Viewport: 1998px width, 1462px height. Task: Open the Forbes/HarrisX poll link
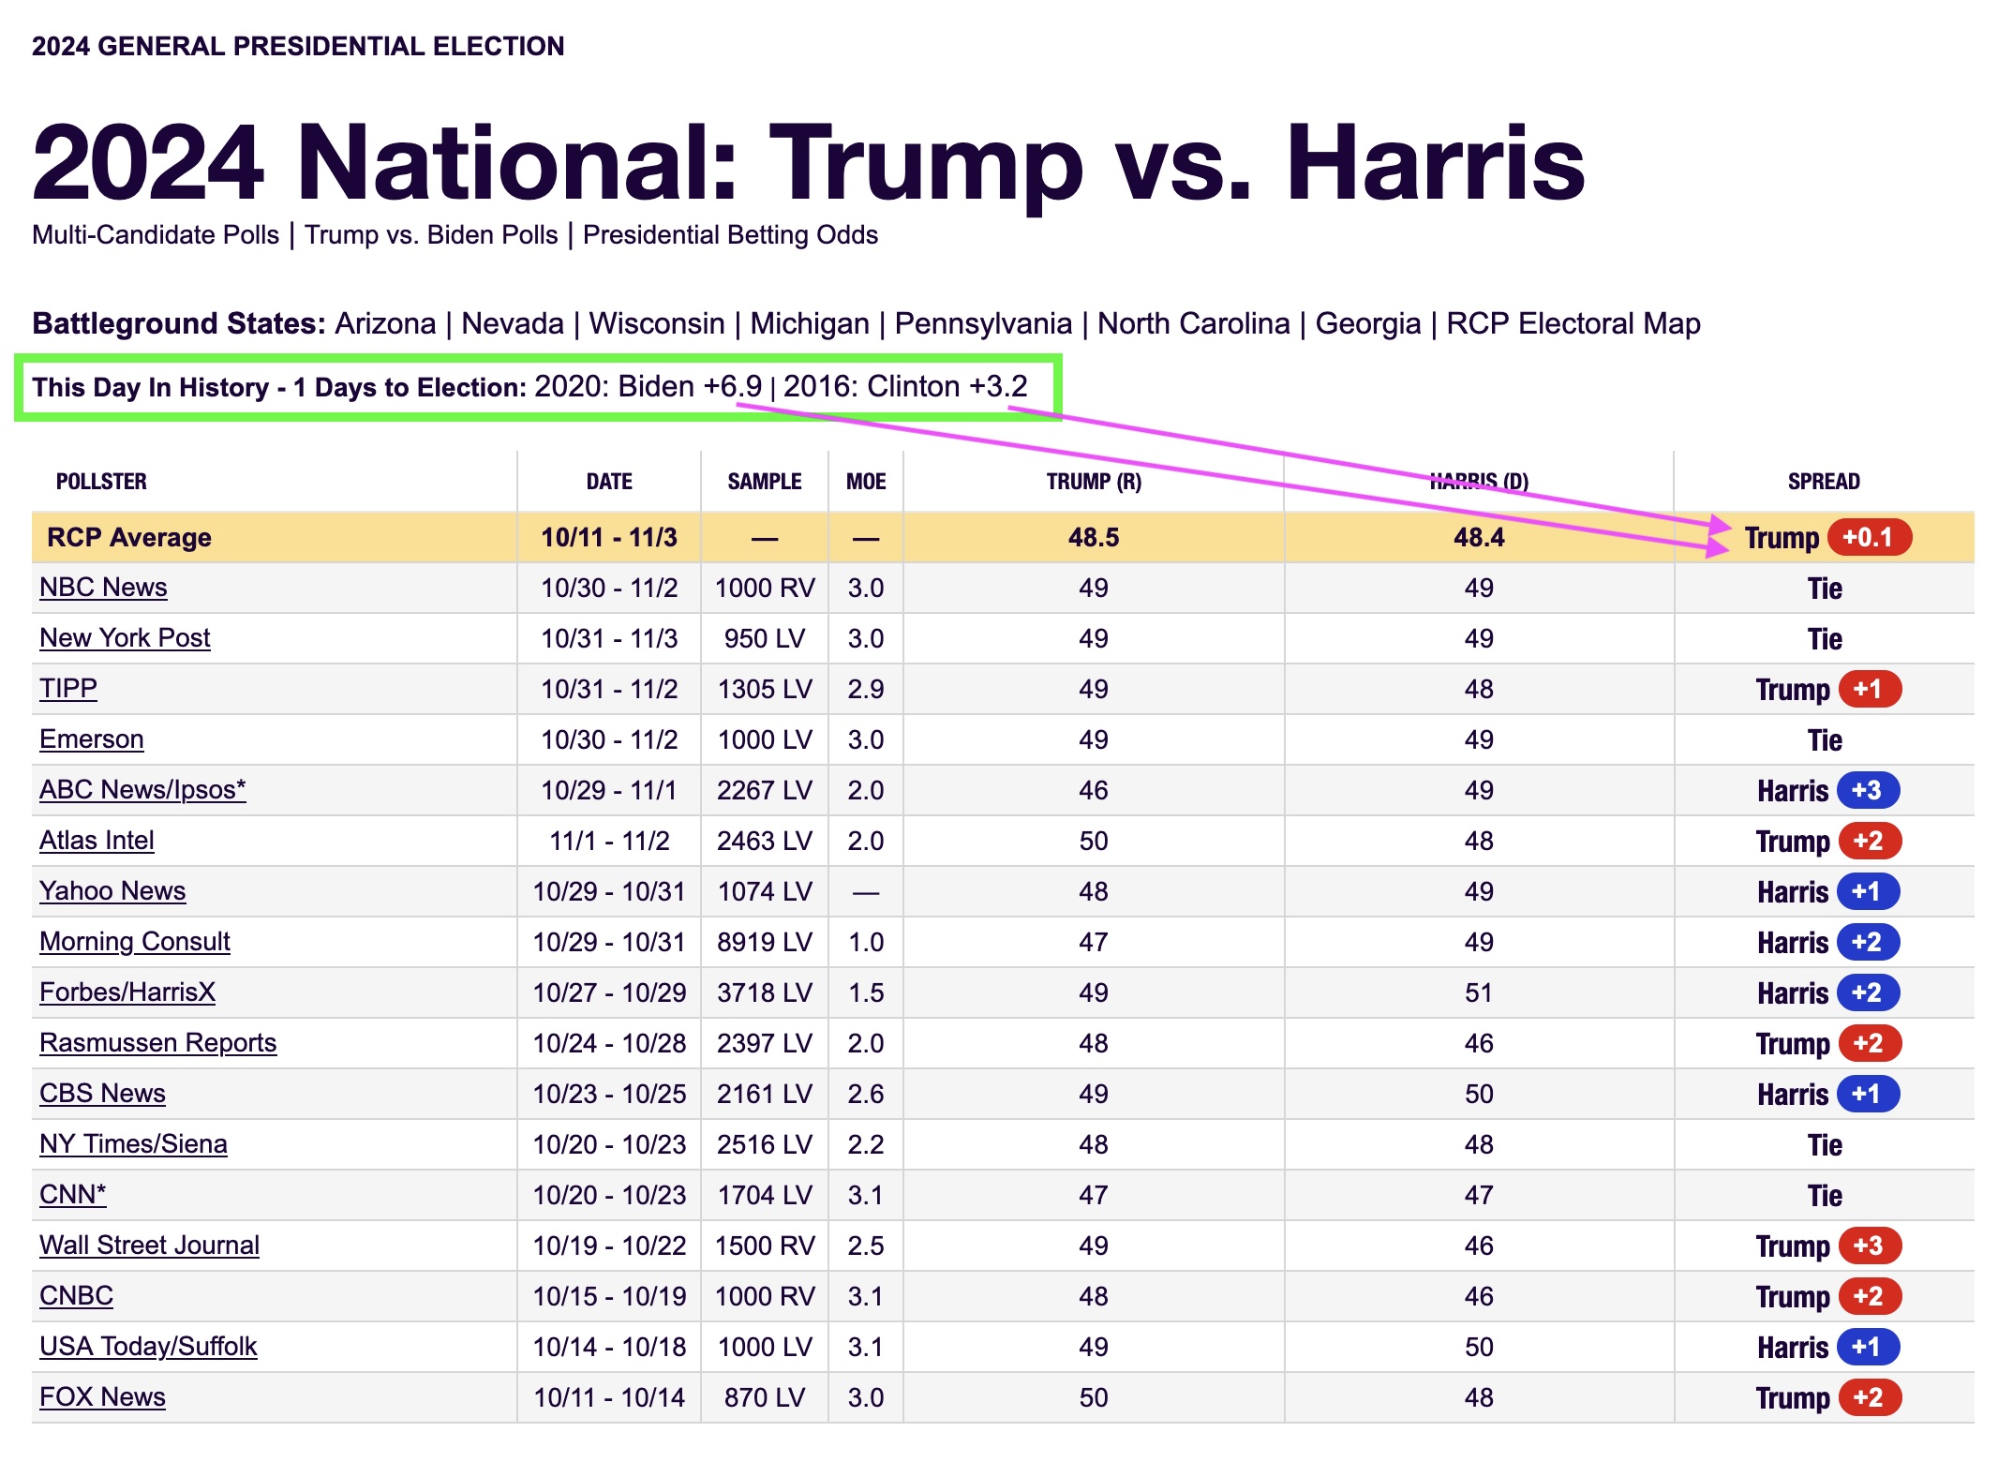[x=127, y=992]
